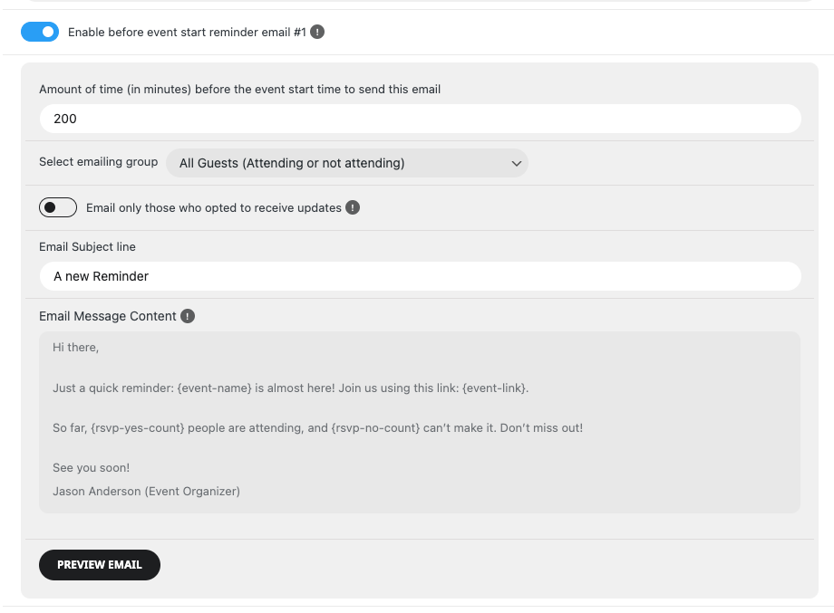This screenshot has height=613, width=834.
Task: Click the {event-name} placeholder in message body
Action: [214, 388]
